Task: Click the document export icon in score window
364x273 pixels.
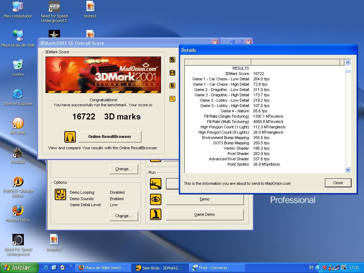Action: 172,60
